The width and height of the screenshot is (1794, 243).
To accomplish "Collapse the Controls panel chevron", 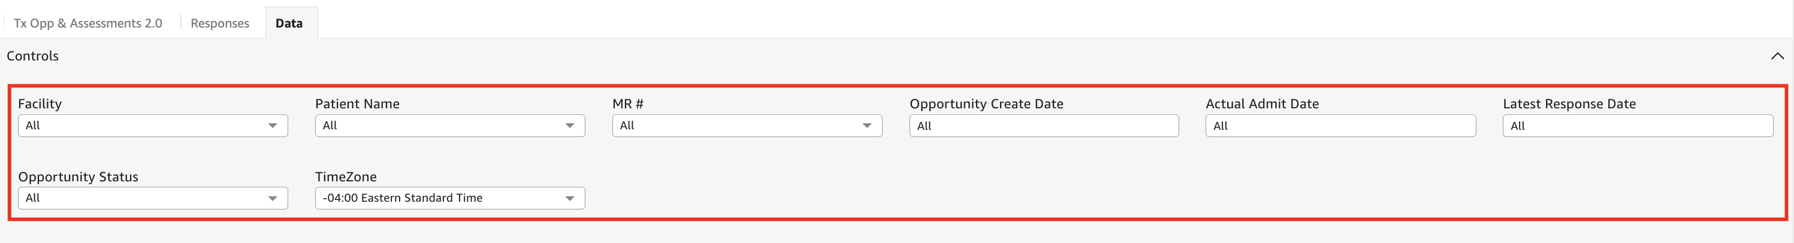I will (1777, 56).
